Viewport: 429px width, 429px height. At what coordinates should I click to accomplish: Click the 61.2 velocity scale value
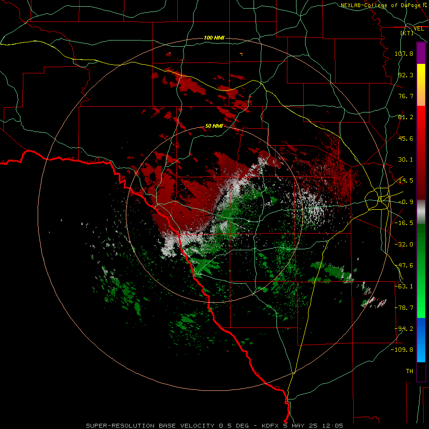tap(406, 117)
